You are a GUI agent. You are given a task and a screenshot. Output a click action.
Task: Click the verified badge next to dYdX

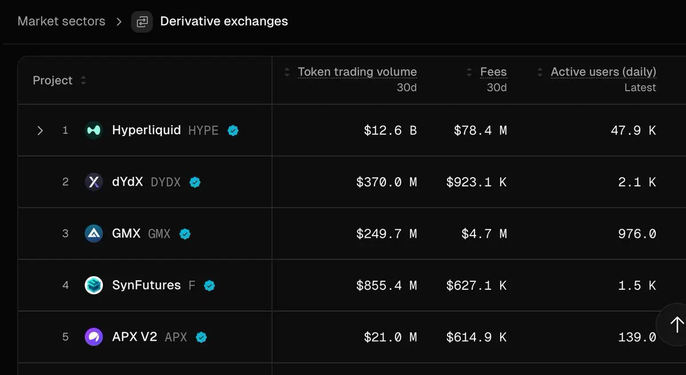click(195, 182)
